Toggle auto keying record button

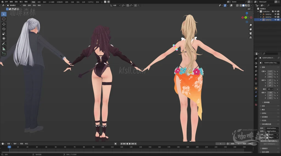(x=116, y=144)
